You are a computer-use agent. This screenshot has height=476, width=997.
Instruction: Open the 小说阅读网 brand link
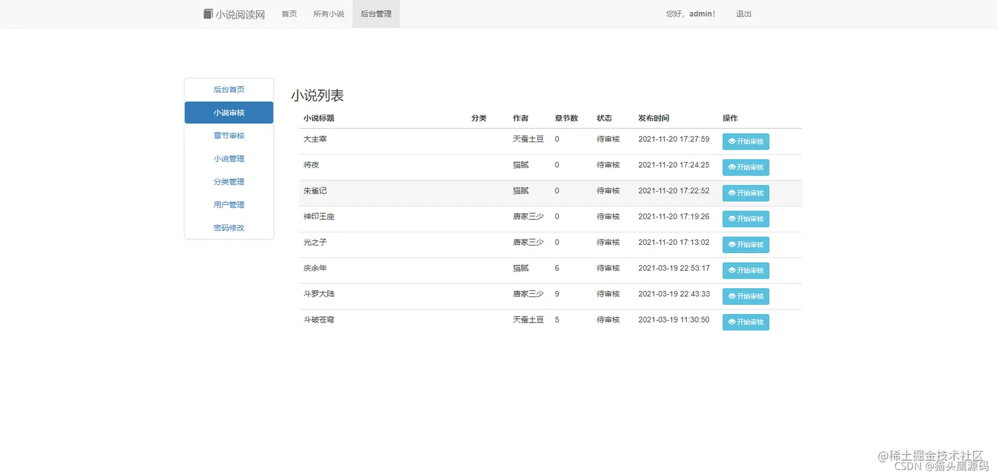pos(234,14)
